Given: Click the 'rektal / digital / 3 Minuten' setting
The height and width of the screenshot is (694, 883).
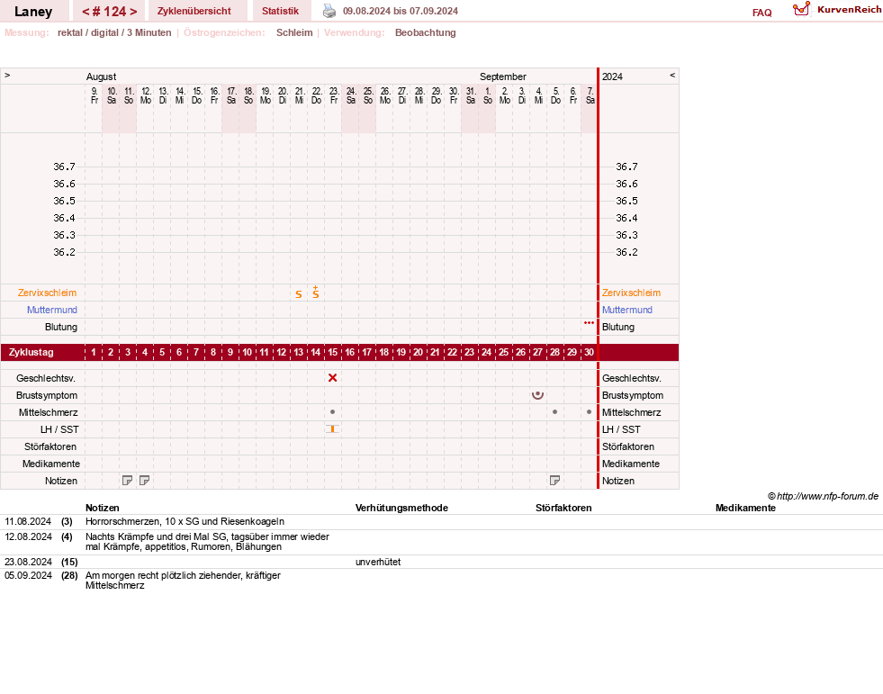Looking at the screenshot, I should [114, 32].
